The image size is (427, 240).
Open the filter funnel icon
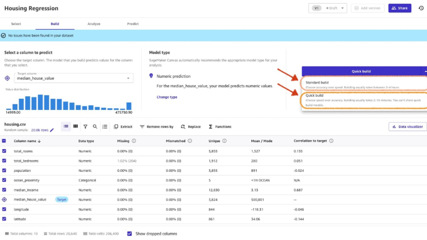(x=85, y=127)
